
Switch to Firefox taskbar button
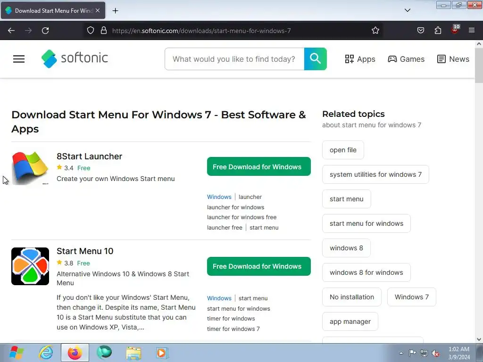(x=75, y=353)
